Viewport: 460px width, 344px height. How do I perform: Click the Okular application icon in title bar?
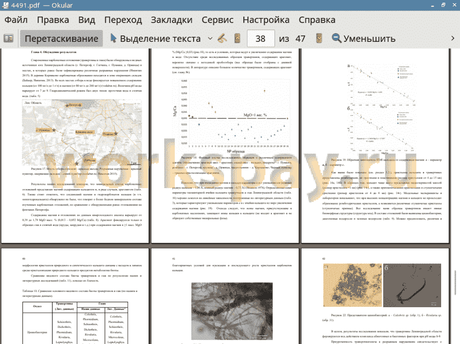(x=5, y=5)
